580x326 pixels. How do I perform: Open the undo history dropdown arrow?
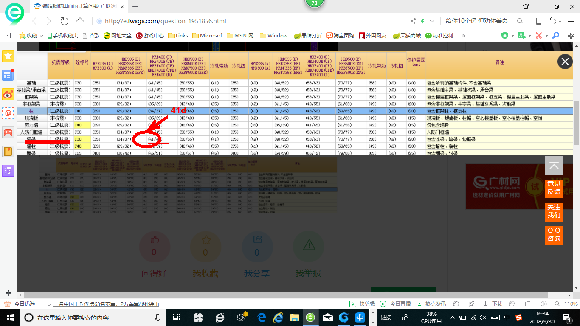pyautogui.click(x=560, y=22)
